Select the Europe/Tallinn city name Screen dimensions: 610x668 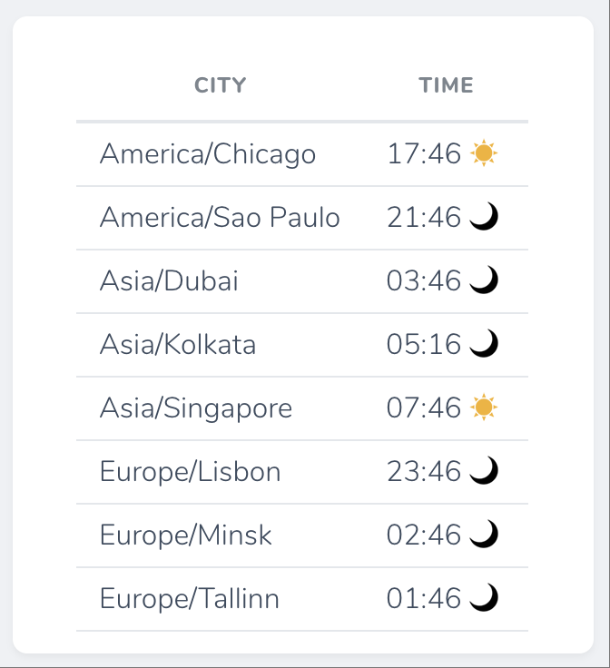(190, 599)
